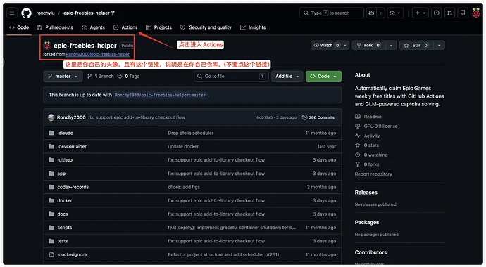Screen dimensions: 486x267
Task: Click the ronchylu owner breadcrumb
Action: 45,13
